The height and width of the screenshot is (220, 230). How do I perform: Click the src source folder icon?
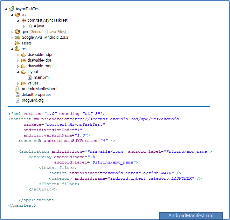pyautogui.click(x=17, y=15)
